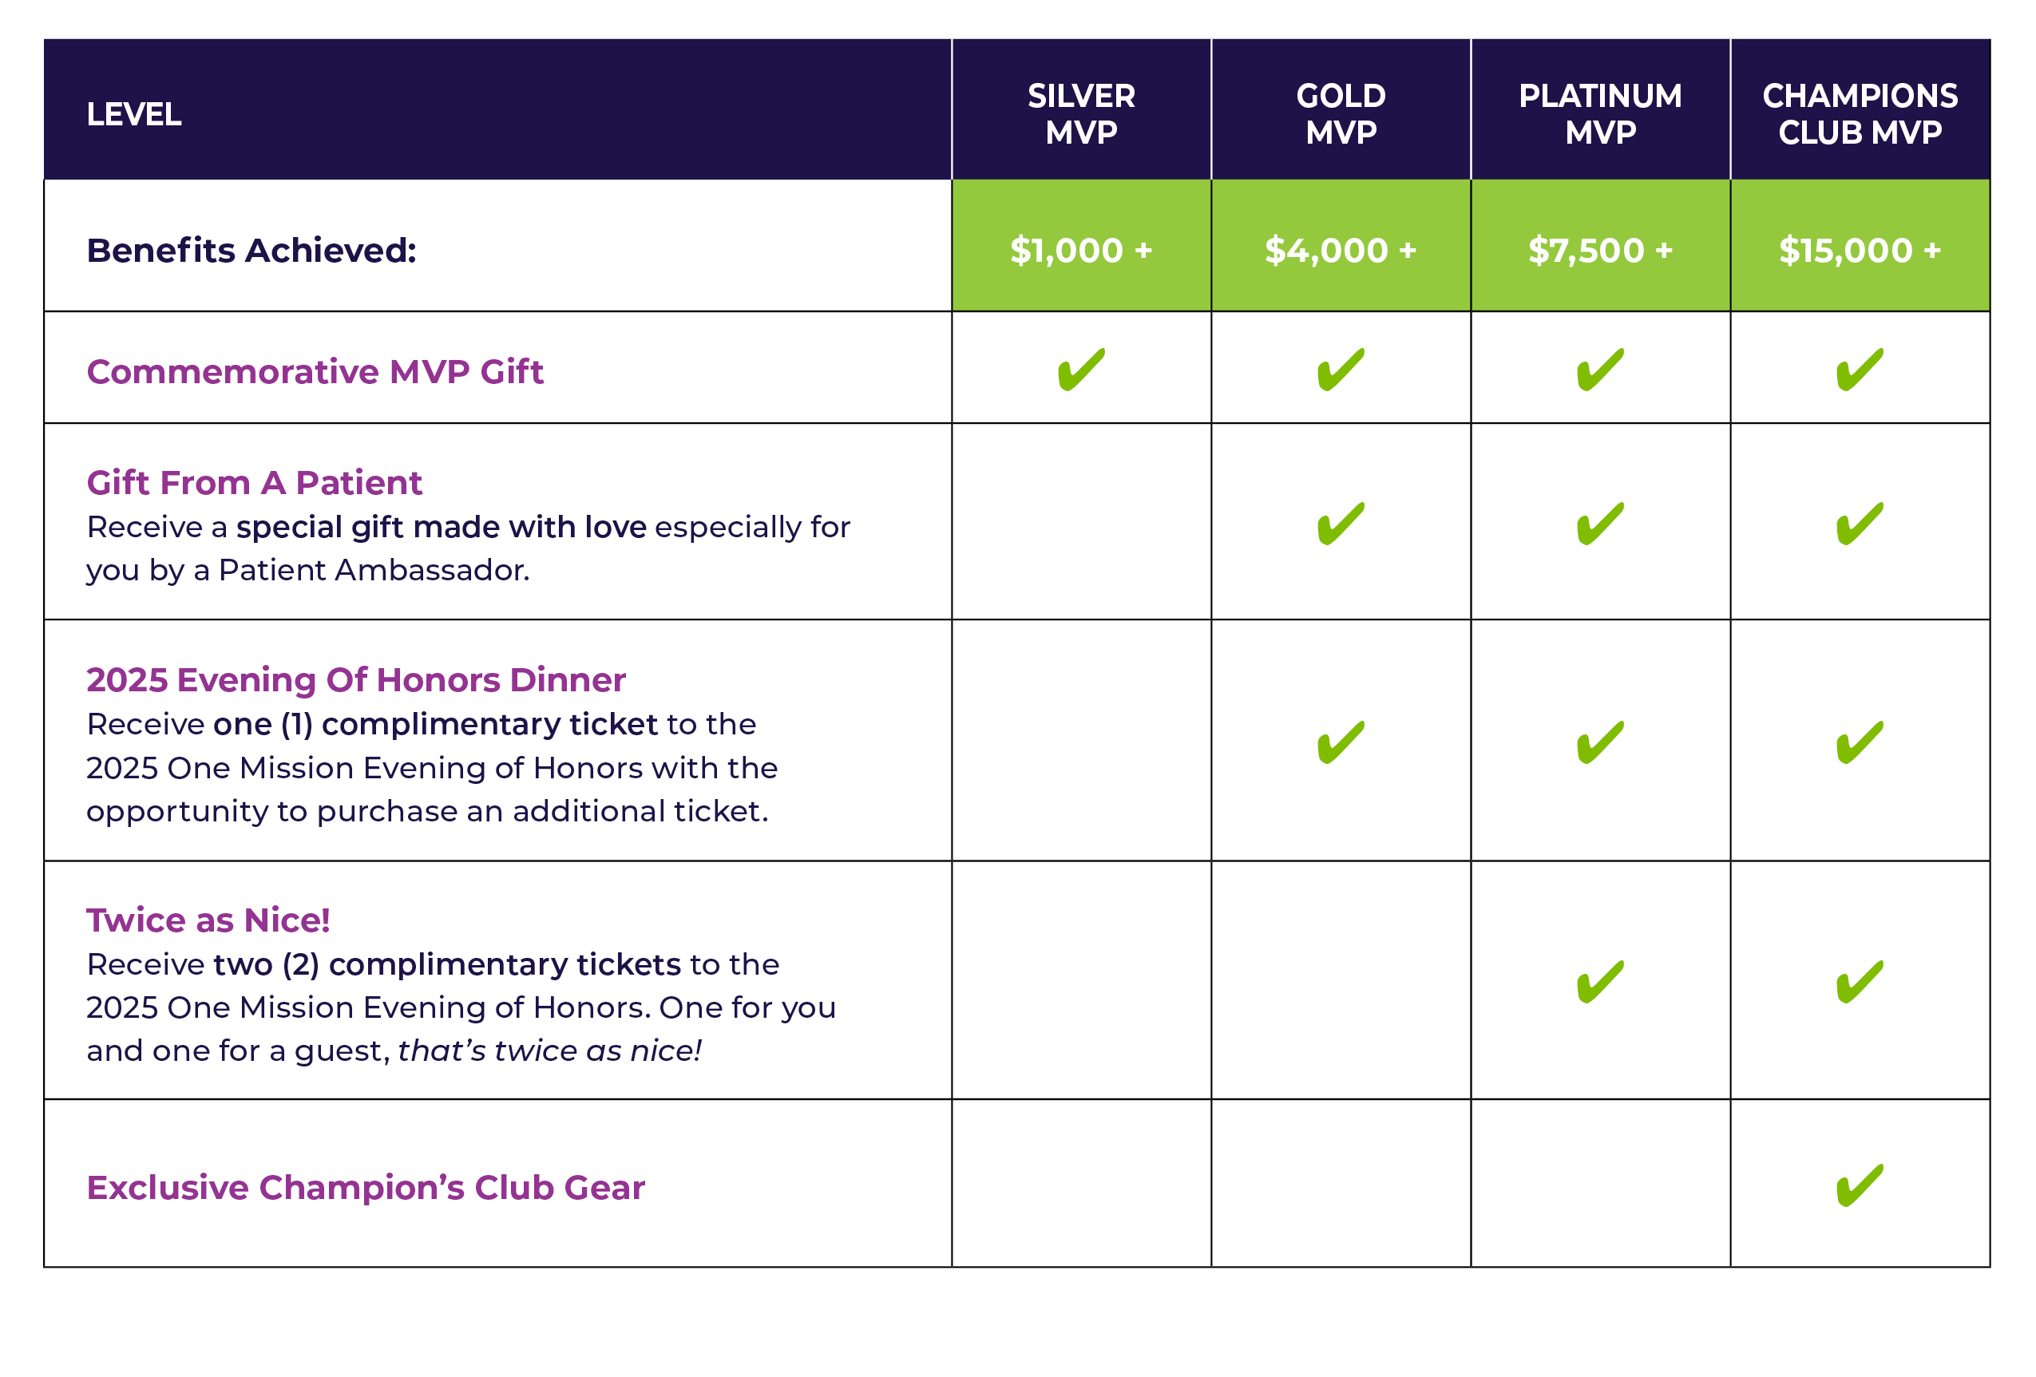Click Gold MVP Gift From A Patient checkmark

tap(1341, 524)
